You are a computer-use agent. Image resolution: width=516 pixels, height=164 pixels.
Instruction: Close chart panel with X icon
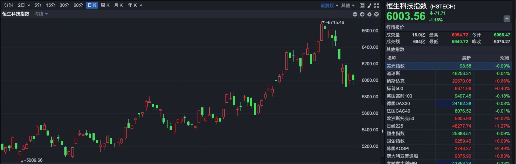(x=377, y=14)
